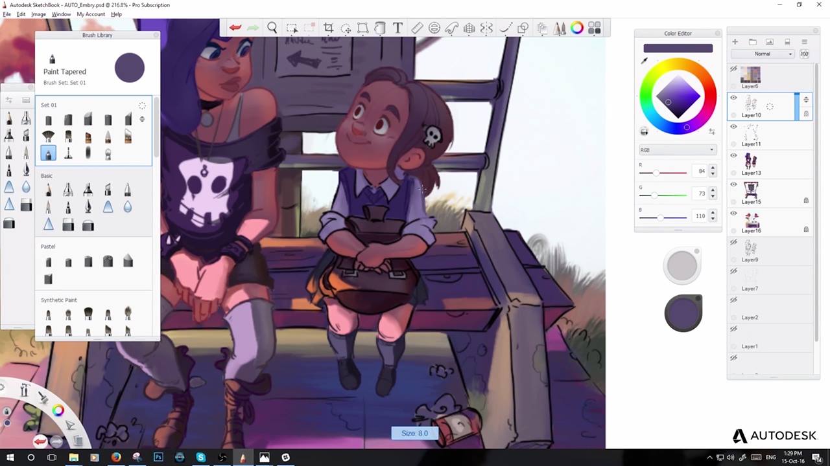830x466 pixels.
Task: Open the color wheel in toolbar
Action: [x=576, y=28]
